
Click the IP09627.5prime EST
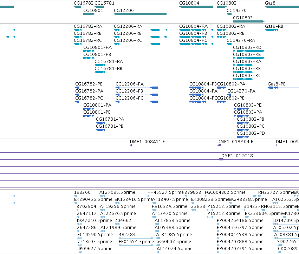pos(80,252)
